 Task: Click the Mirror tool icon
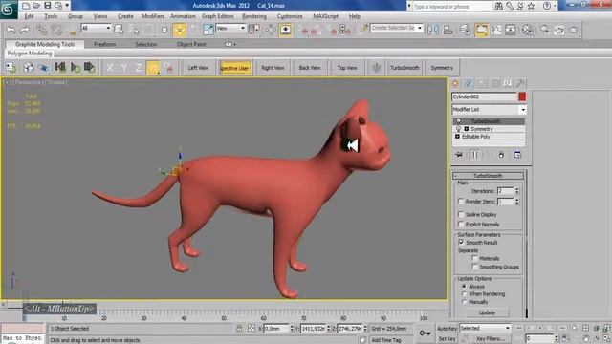coord(433,30)
